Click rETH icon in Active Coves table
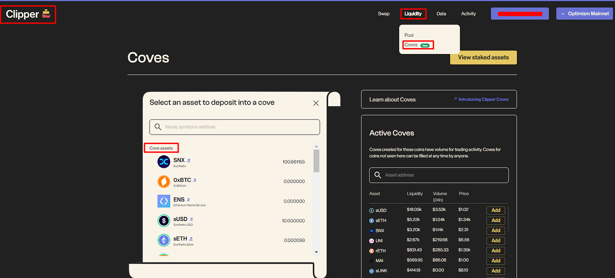Image resolution: width=615 pixels, height=278 pixels. 372,251
